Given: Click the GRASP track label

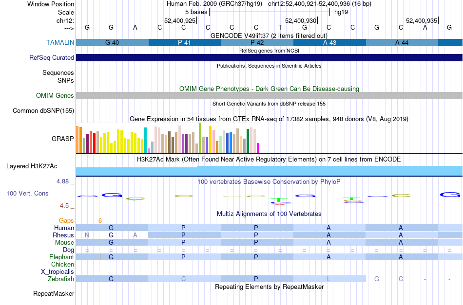Looking at the screenshot, I should tap(62, 139).
